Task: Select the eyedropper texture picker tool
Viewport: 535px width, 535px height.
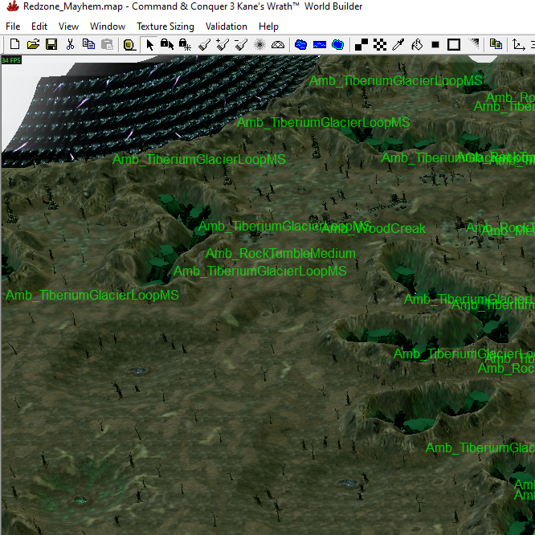Action: pyautogui.click(x=398, y=45)
